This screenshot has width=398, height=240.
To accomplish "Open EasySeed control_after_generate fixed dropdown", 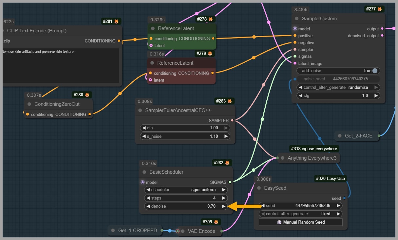I will pyautogui.click(x=300, y=214).
